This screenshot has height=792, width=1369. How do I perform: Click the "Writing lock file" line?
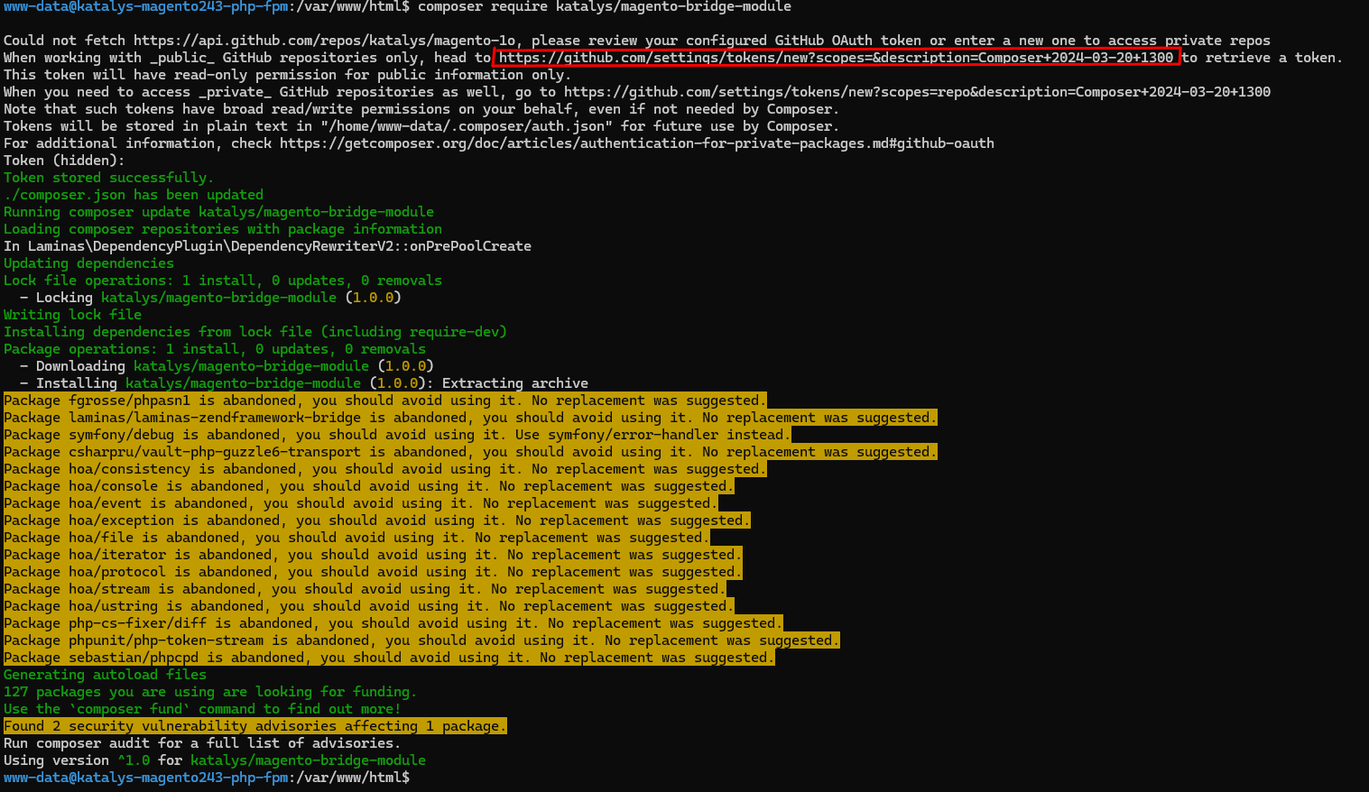click(x=72, y=315)
